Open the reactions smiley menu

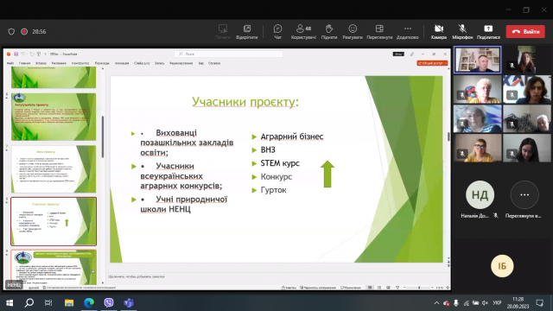pos(353,31)
